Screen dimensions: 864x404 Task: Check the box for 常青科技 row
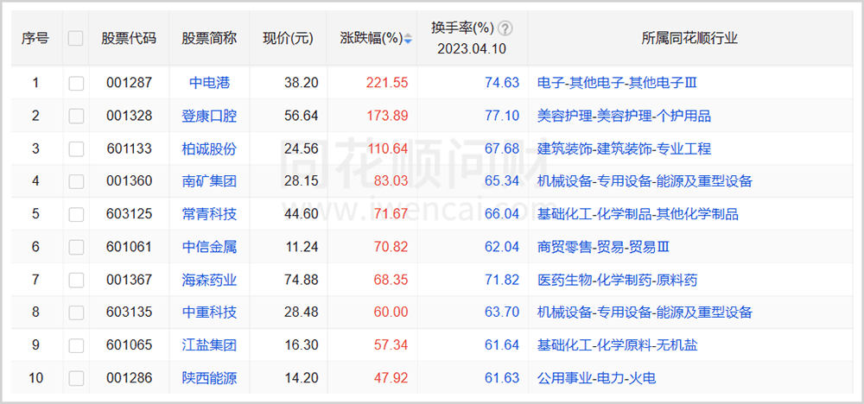point(76,214)
